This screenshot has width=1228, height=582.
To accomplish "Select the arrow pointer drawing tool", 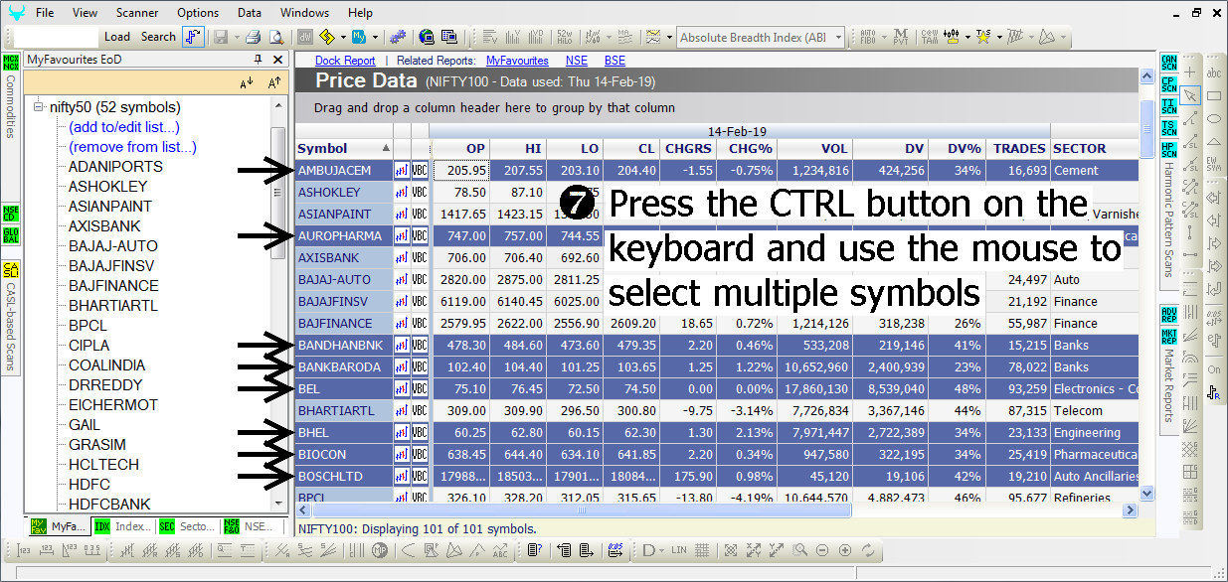I will pos(1190,95).
